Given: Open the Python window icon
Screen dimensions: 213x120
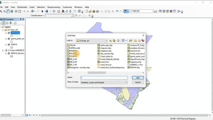Looking at the screenshot, I should (x=174, y=11).
